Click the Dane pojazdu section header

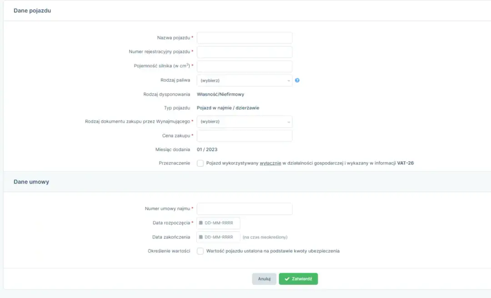[32, 10]
